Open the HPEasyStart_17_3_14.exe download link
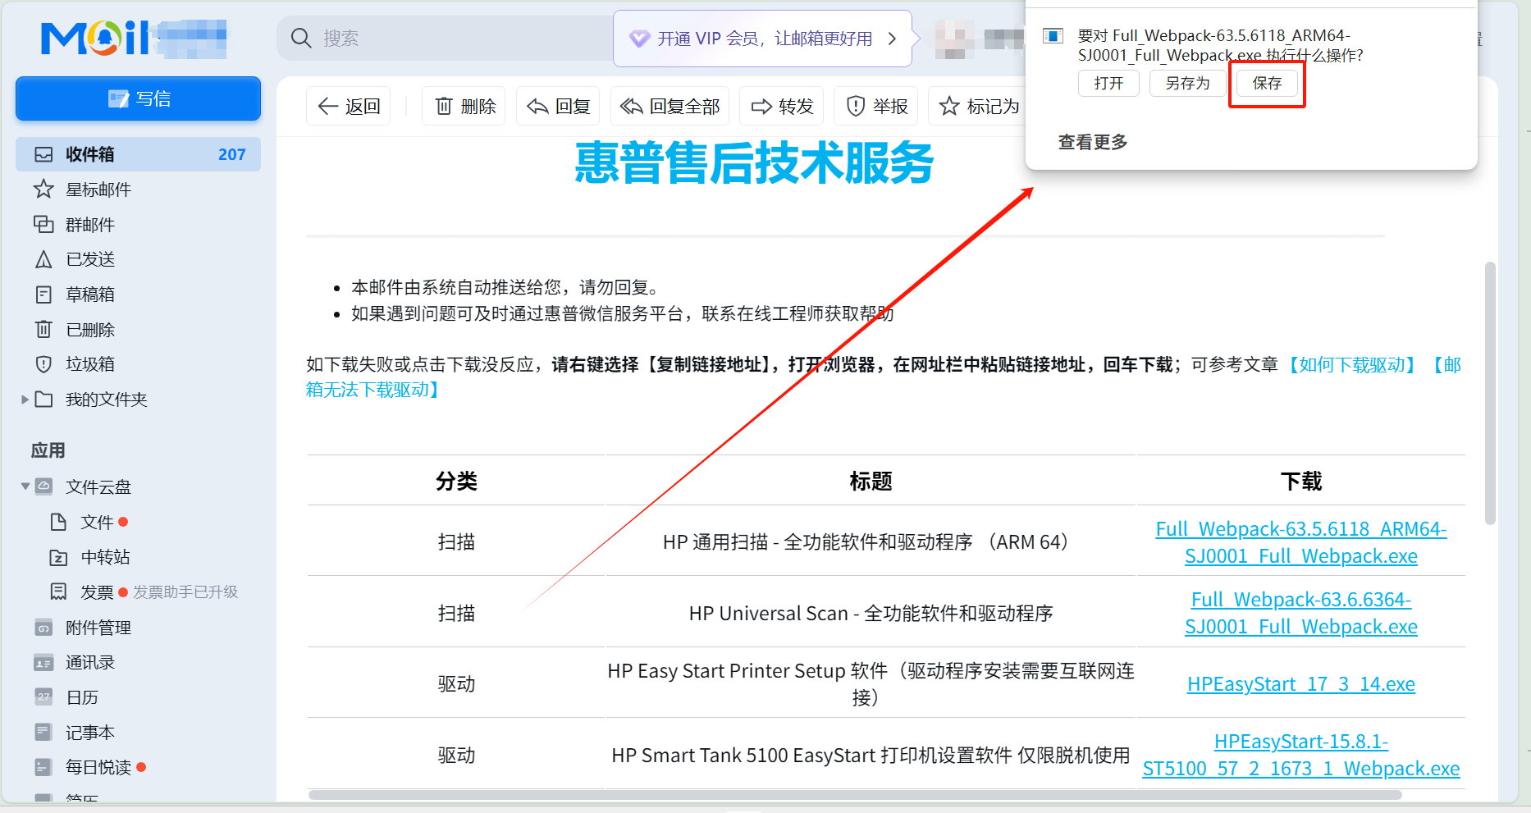Viewport: 1531px width, 813px height. pos(1300,684)
